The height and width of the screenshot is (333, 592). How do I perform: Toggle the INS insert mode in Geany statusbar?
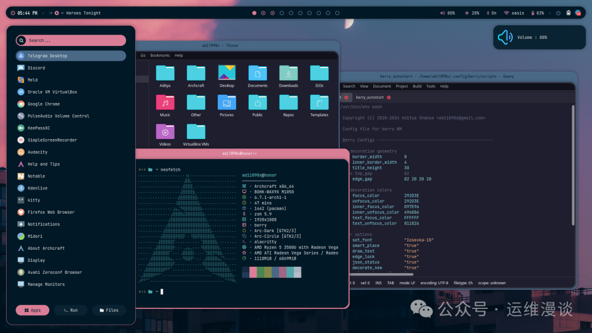pos(379,283)
